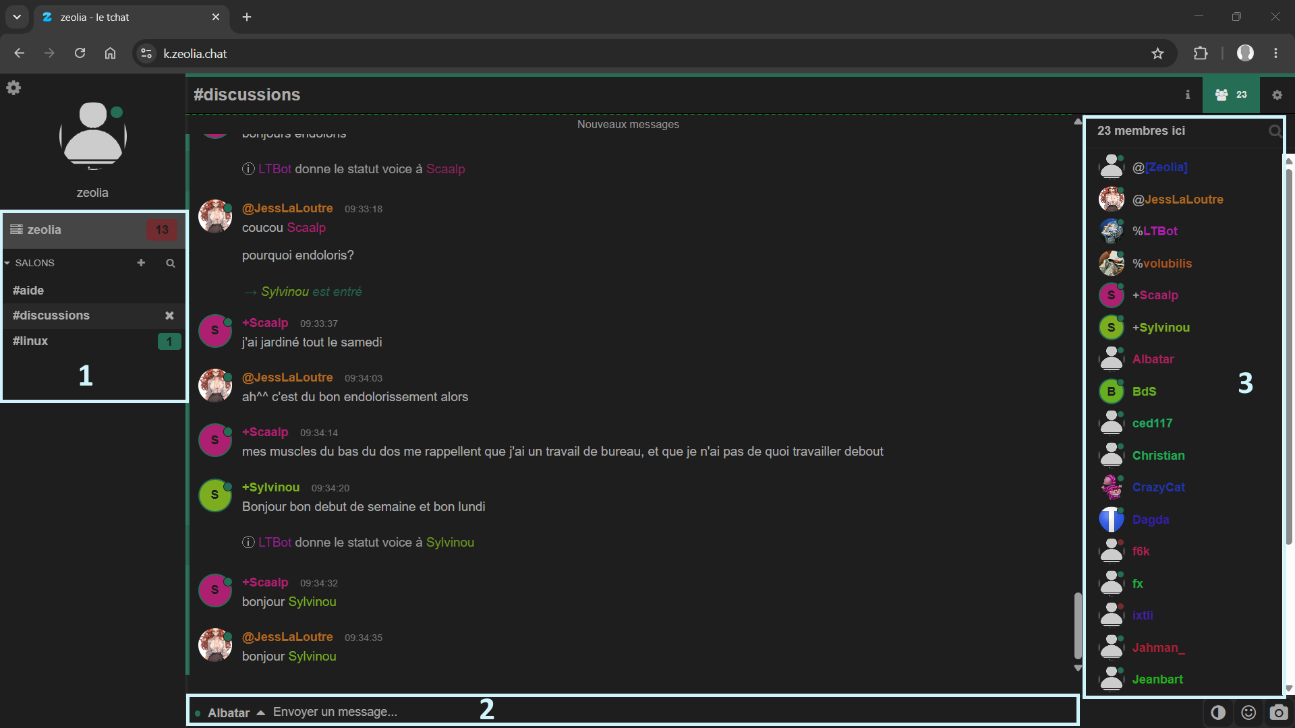Image resolution: width=1295 pixels, height=728 pixels.
Task: Open a new browser tab
Action: coord(247,17)
